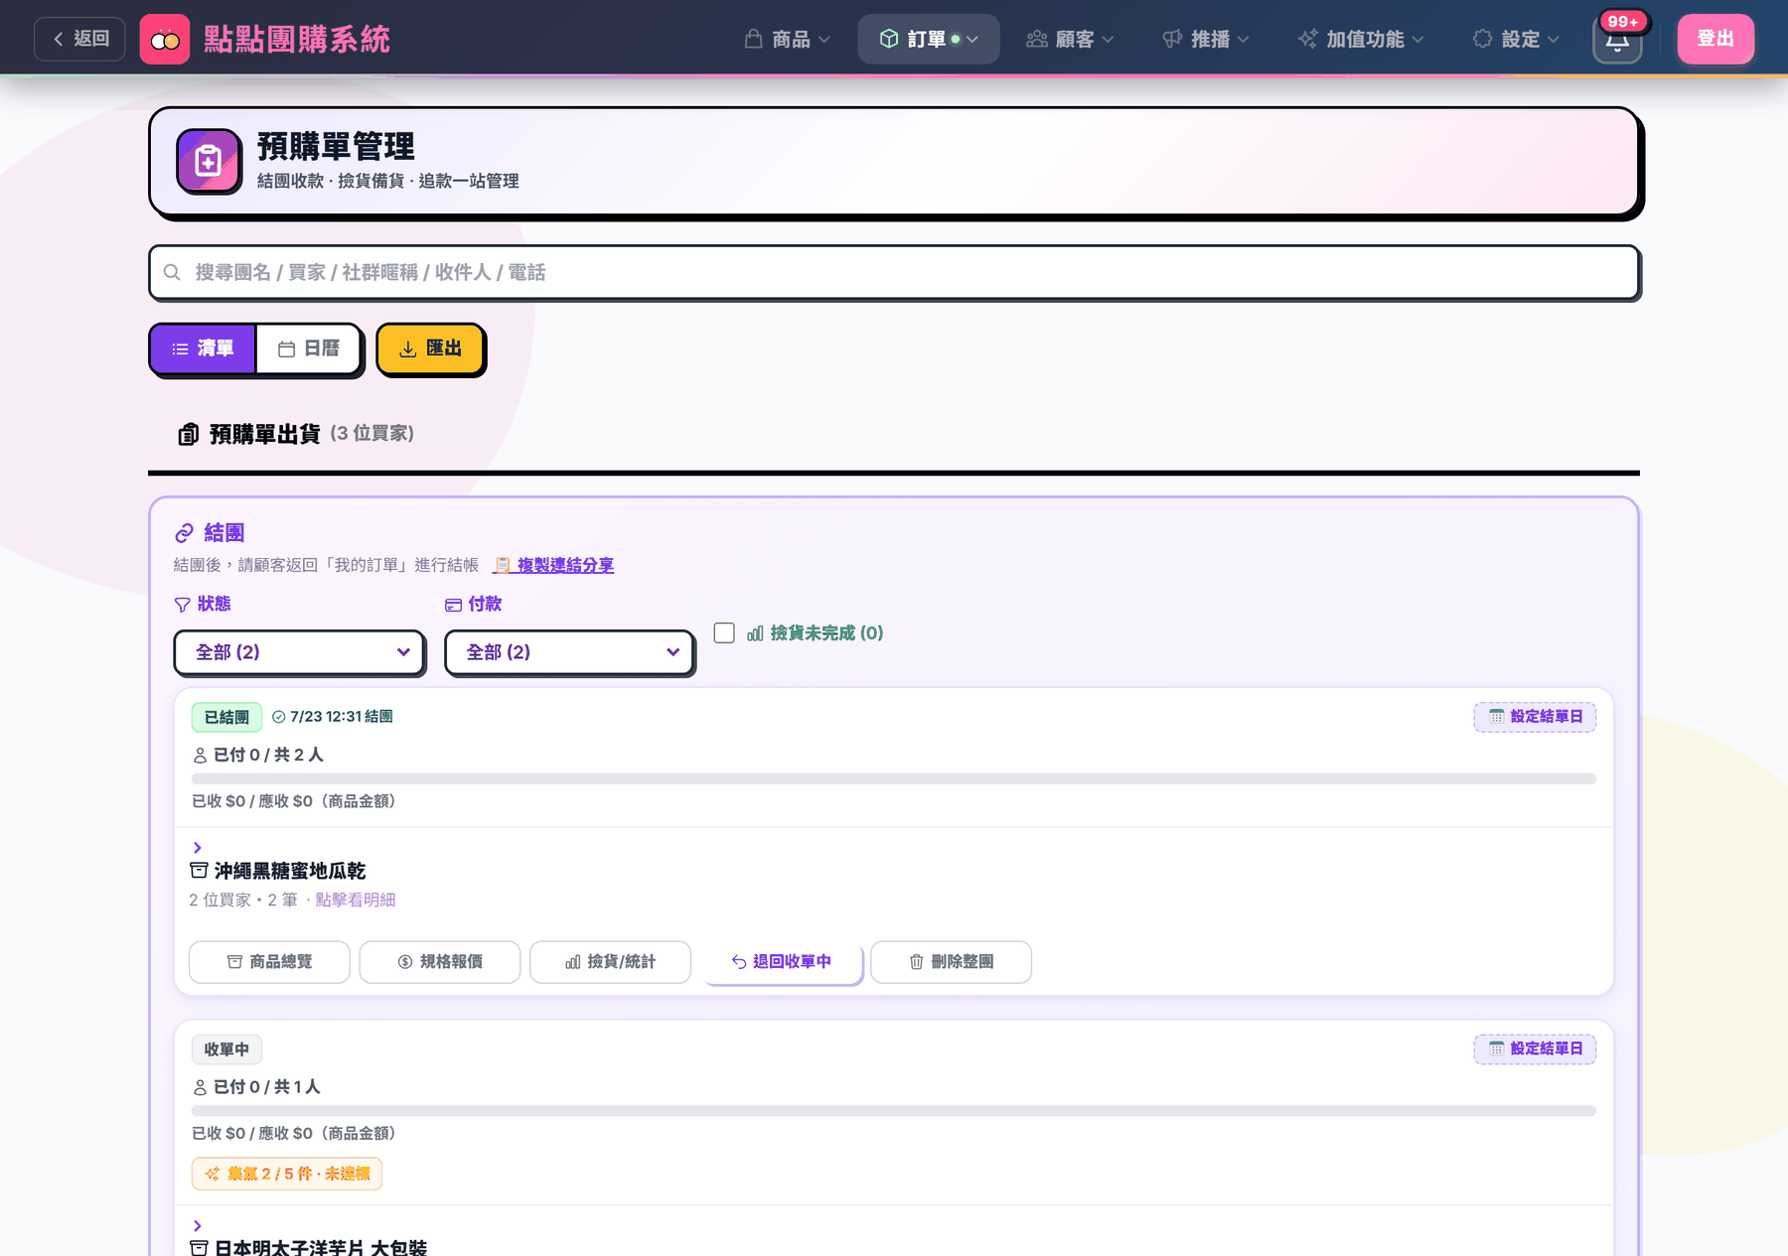Click the notification bell with 99+ badge
The width and height of the screenshot is (1788, 1256).
coord(1617,40)
